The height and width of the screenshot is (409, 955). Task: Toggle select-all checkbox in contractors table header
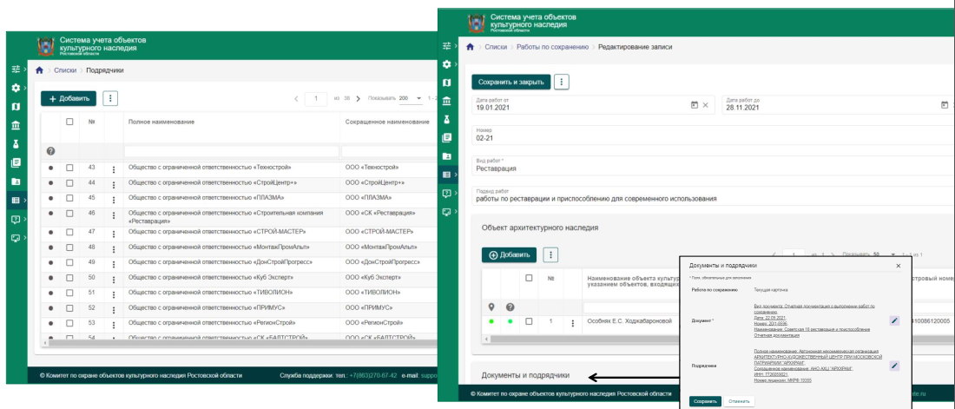click(x=70, y=122)
